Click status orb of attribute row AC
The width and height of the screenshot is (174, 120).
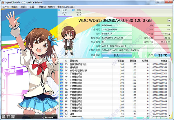[61, 95]
